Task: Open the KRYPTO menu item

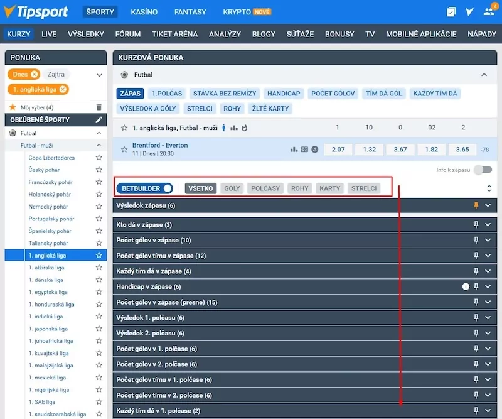Action: click(x=247, y=12)
